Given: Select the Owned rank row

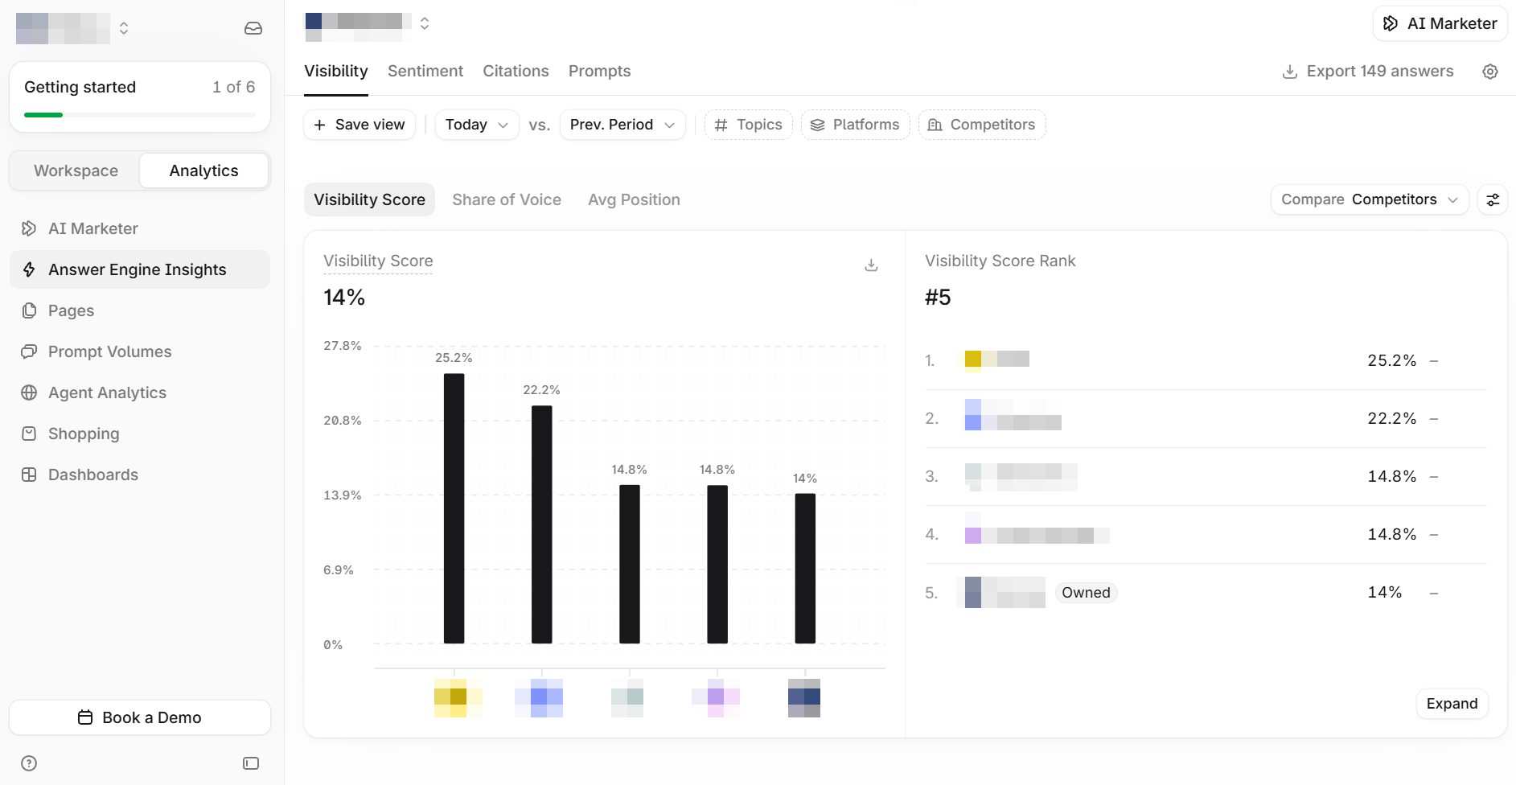Looking at the screenshot, I should pyautogui.click(x=1206, y=593).
